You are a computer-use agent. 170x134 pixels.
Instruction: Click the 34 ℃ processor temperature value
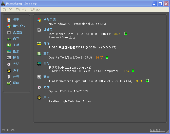[x=118, y=34]
